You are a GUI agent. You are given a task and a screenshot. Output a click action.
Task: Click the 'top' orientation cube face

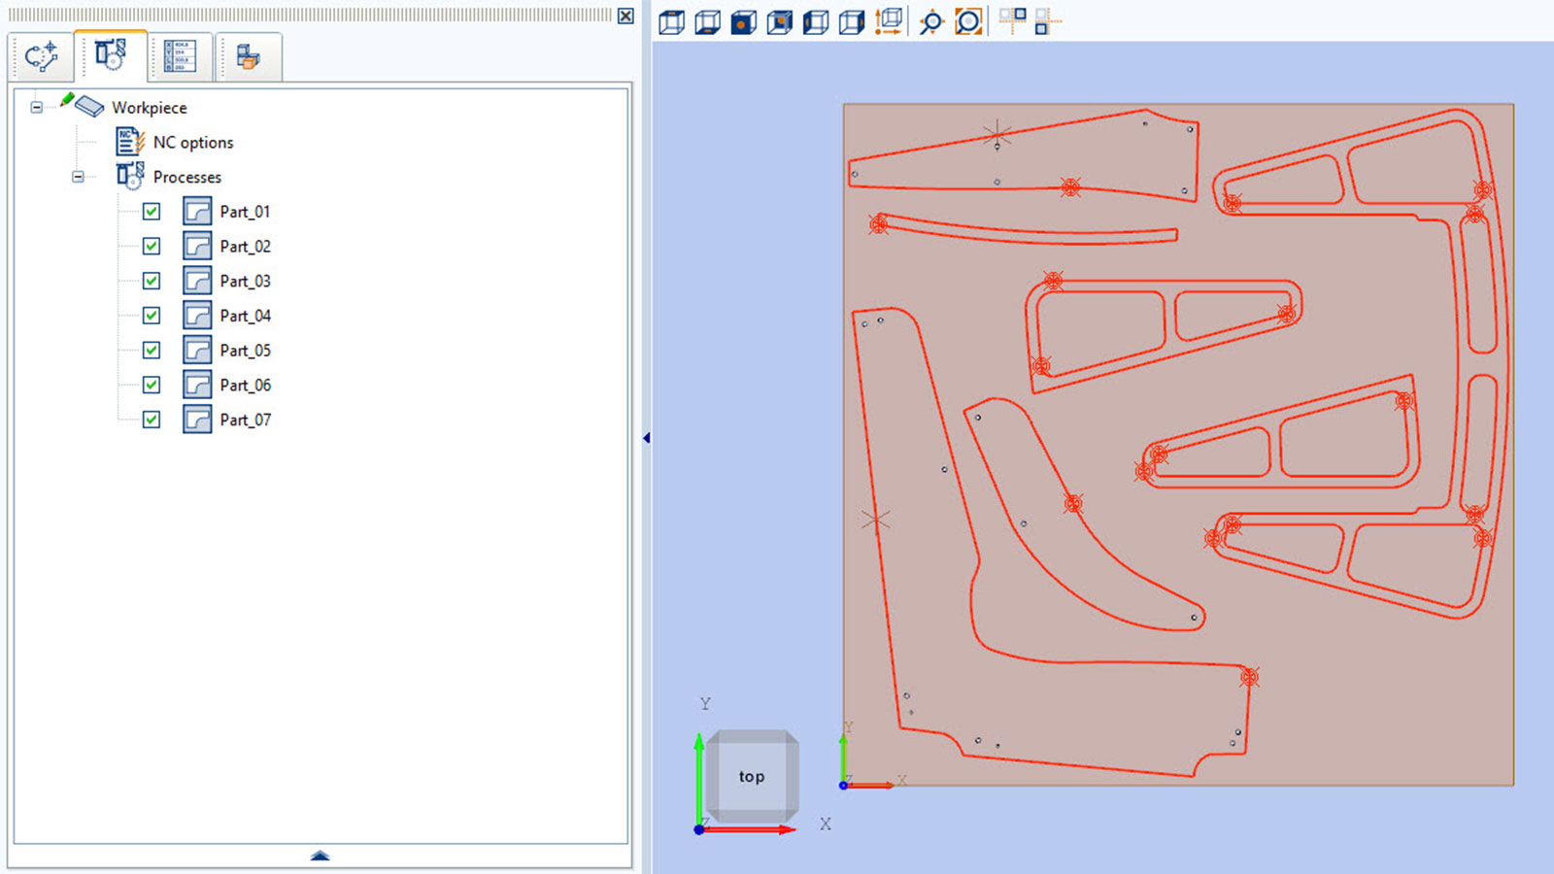[x=752, y=776]
